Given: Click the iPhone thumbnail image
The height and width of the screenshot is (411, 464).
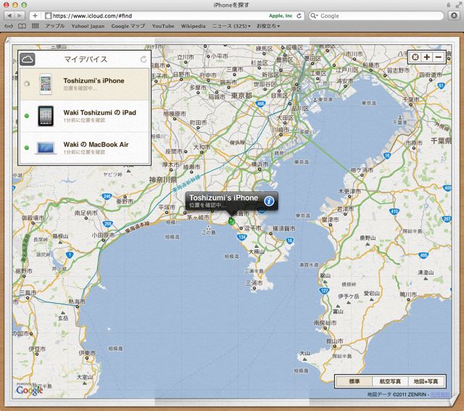Looking at the screenshot, I should (46, 84).
